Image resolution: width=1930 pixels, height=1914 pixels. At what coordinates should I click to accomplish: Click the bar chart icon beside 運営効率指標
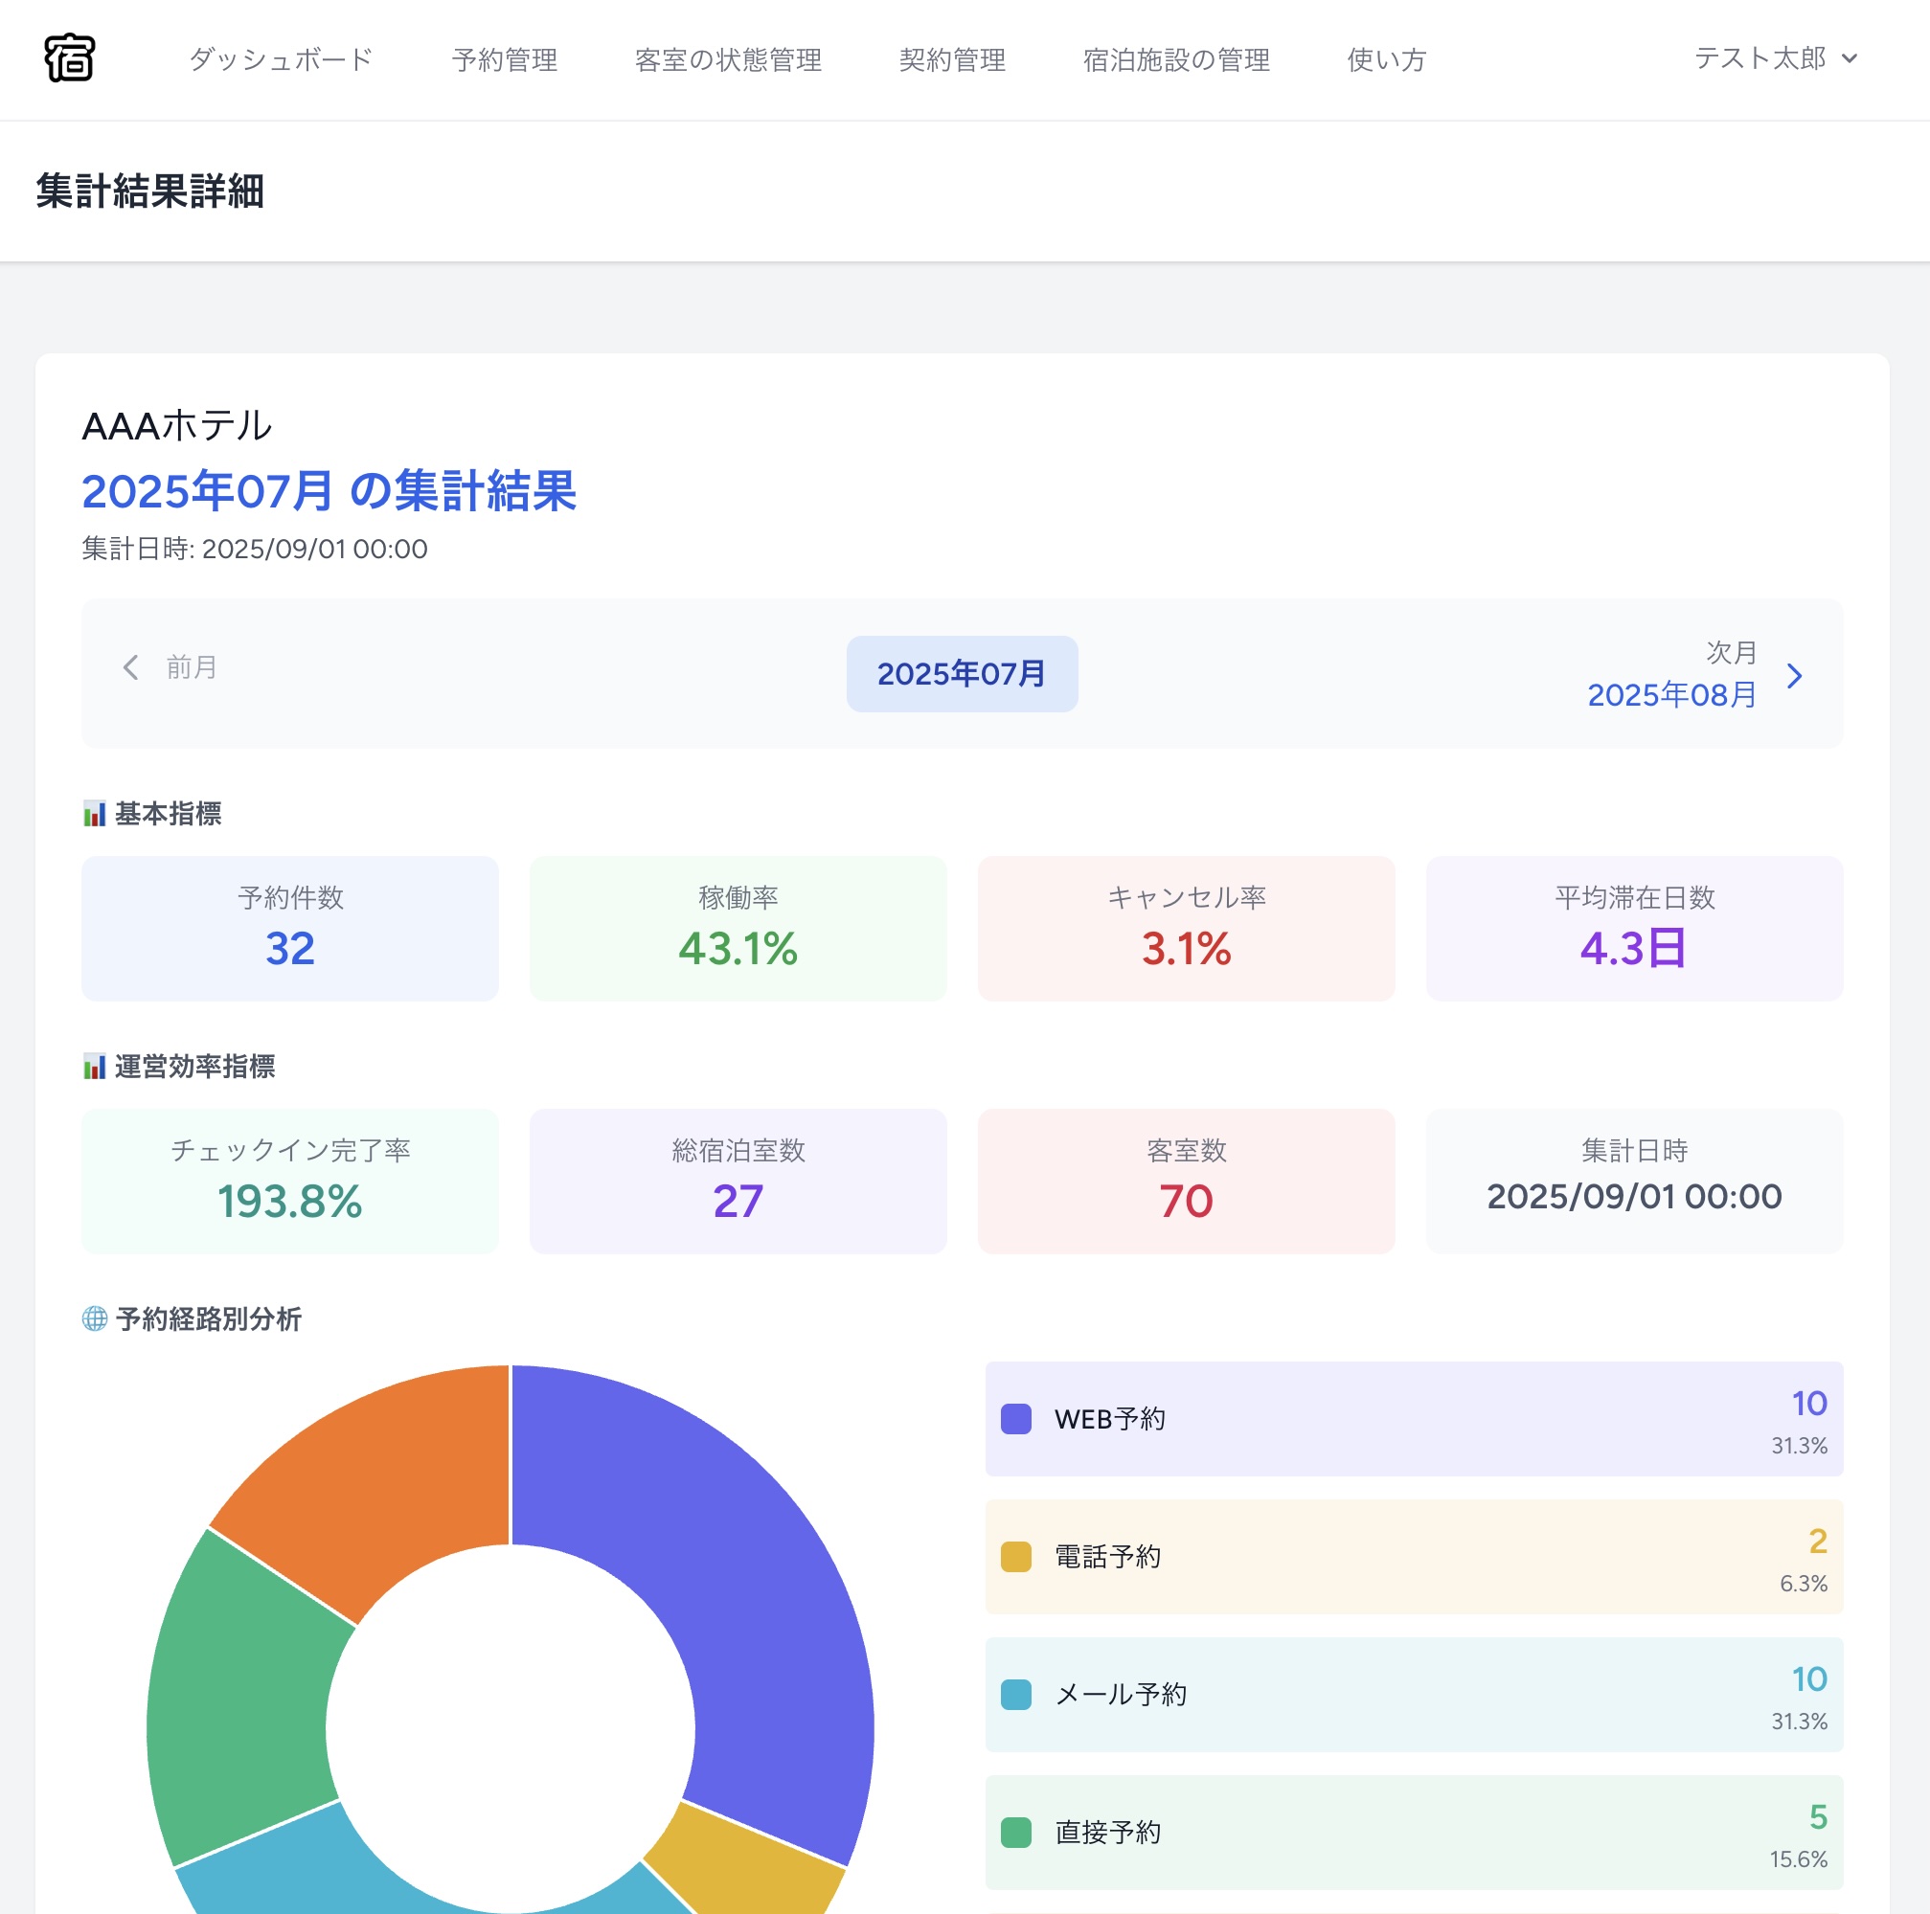pos(94,1067)
